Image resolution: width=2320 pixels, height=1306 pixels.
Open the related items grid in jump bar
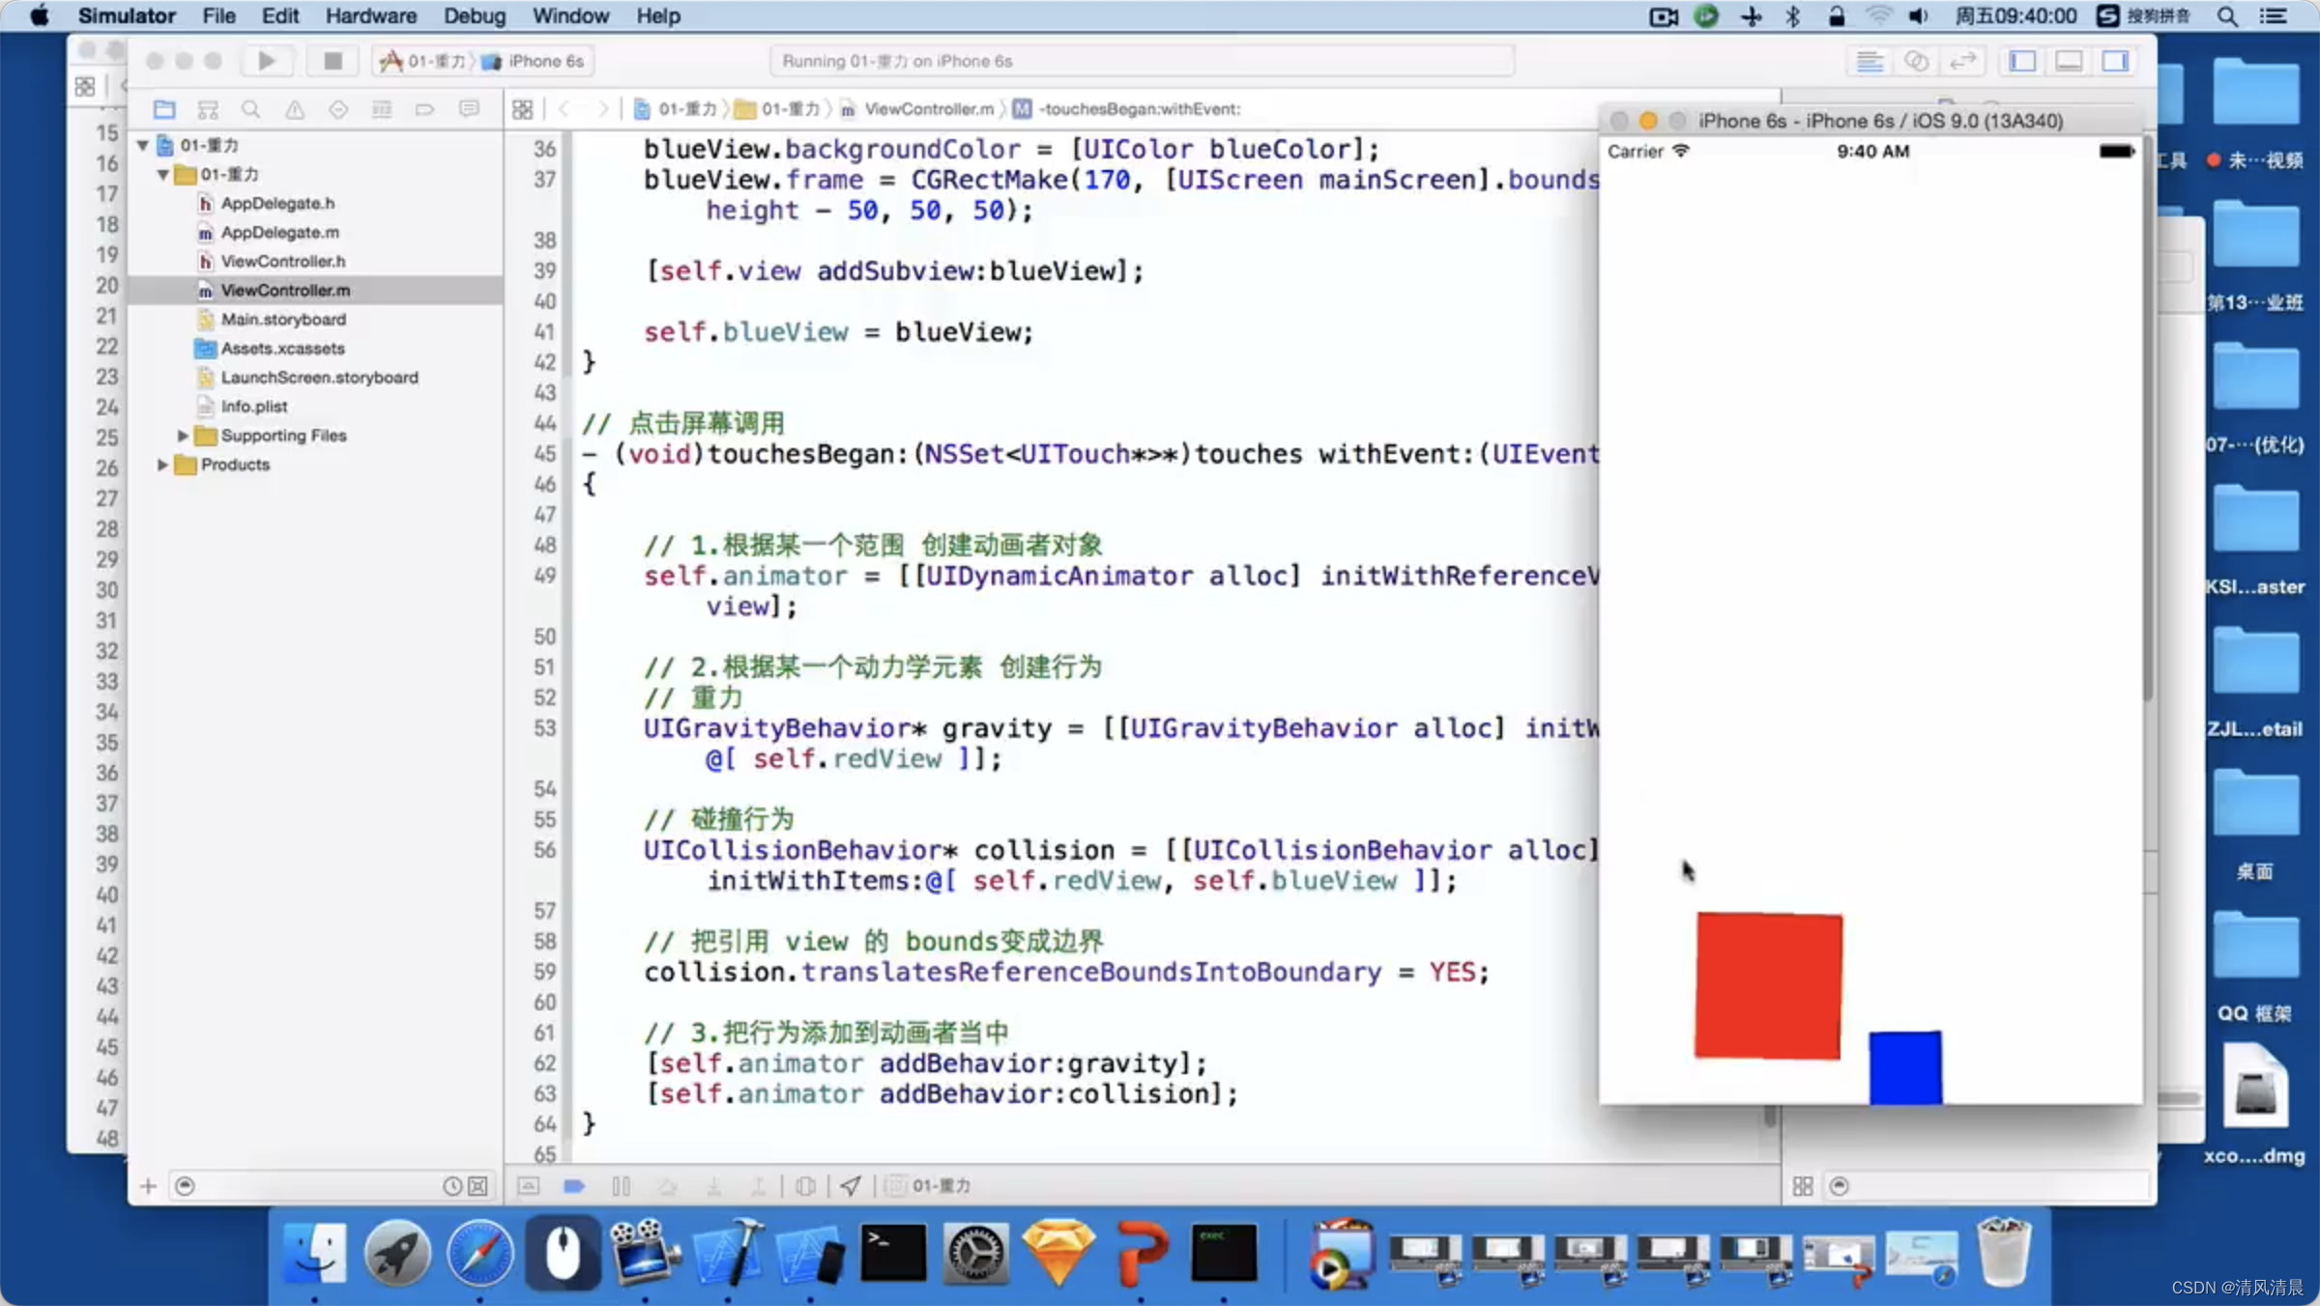point(523,109)
